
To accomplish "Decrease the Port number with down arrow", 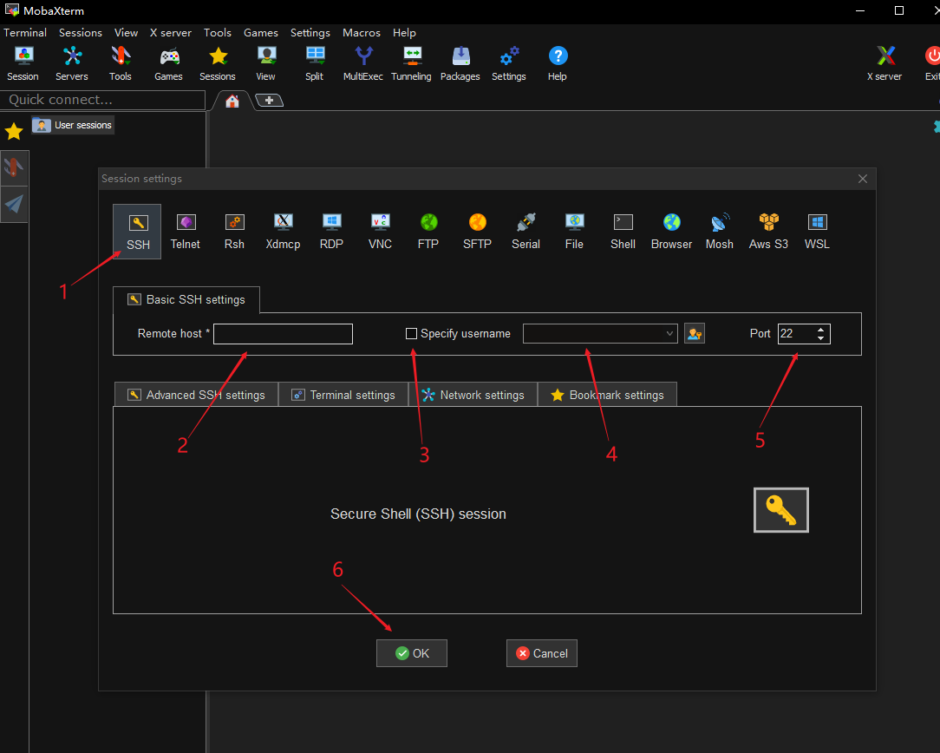I will pos(821,338).
